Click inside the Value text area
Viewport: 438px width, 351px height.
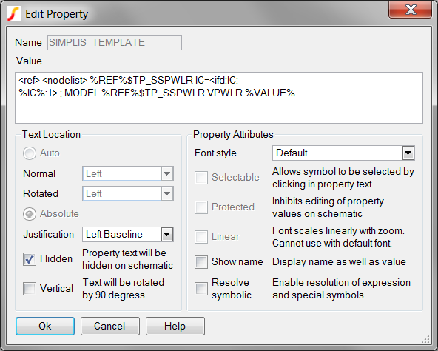(x=219, y=98)
